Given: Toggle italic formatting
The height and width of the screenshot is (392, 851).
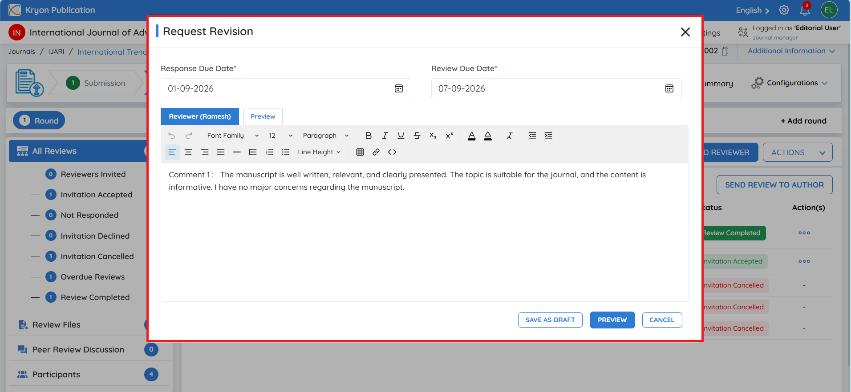Looking at the screenshot, I should click(385, 136).
